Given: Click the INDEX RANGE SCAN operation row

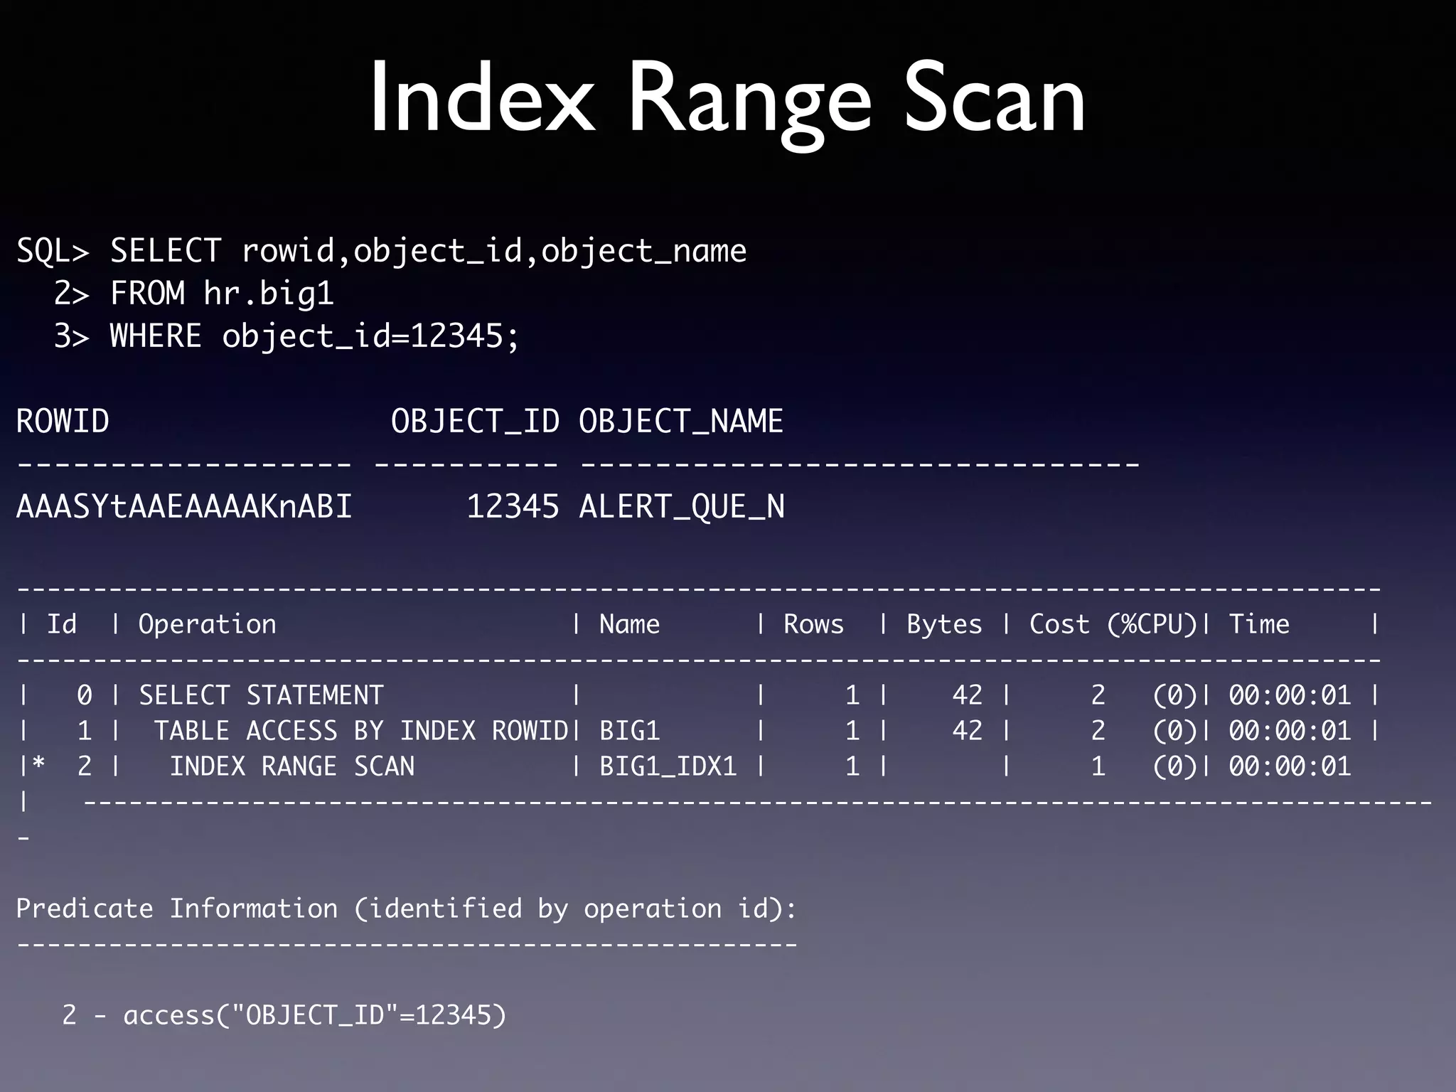Looking at the screenshot, I should [291, 766].
